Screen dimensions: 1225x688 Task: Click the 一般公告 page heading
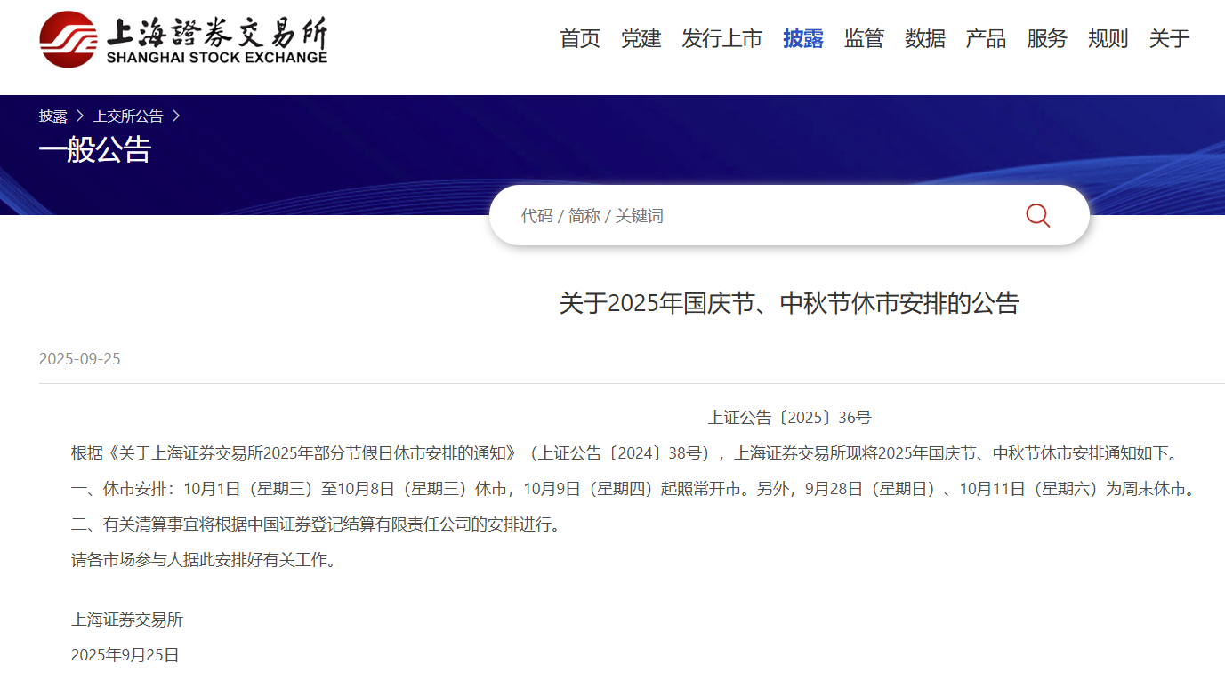[95, 150]
